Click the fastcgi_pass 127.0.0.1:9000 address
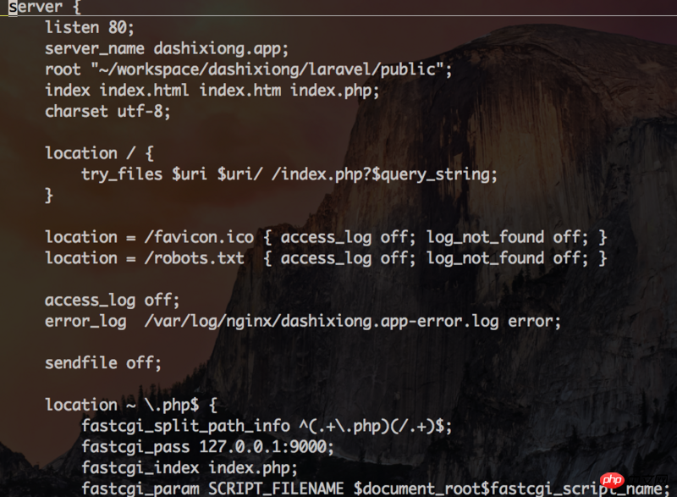Screen dimensions: 677x497 (x=267, y=447)
